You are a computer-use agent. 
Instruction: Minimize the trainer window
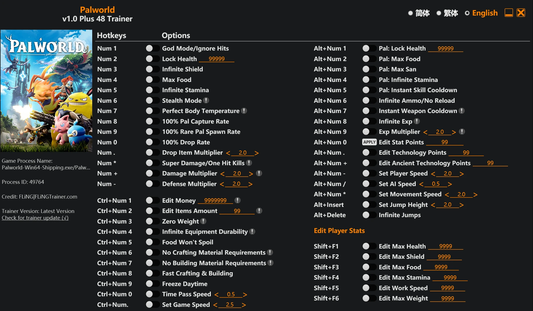[x=509, y=13]
